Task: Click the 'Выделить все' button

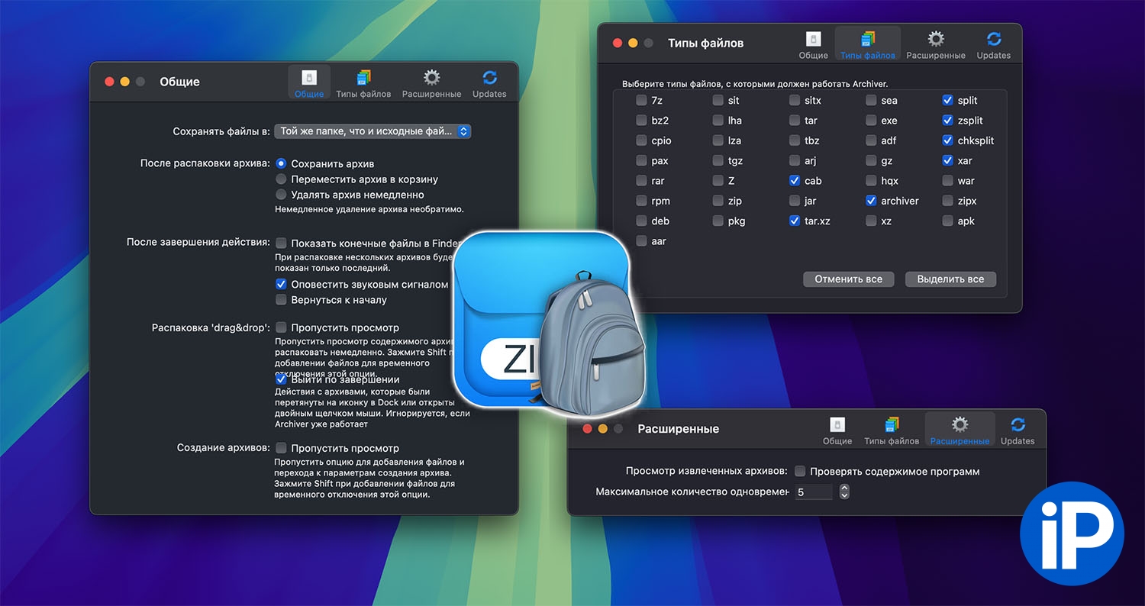Action: [x=950, y=279]
